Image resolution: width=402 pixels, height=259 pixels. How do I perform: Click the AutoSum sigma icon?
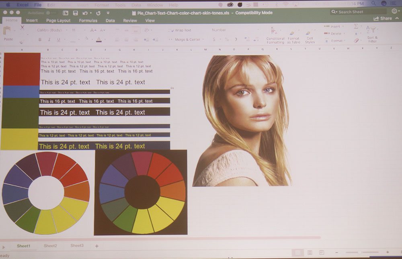point(356,27)
